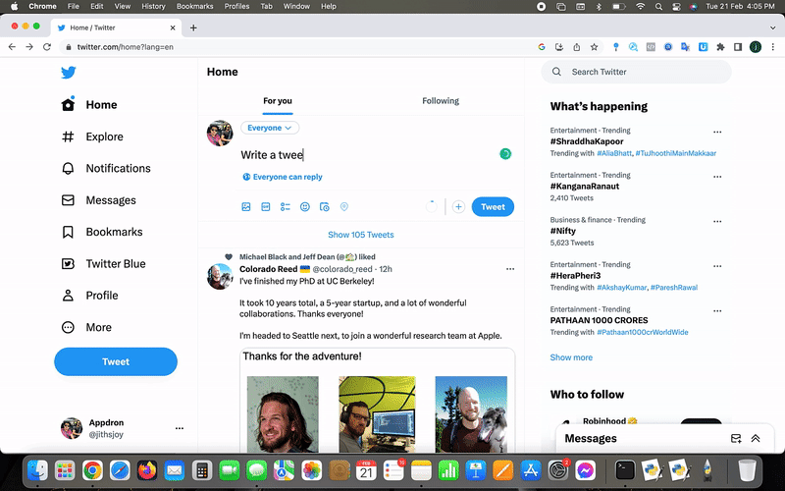Click the Grammarly icon in composer

pyautogui.click(x=505, y=154)
